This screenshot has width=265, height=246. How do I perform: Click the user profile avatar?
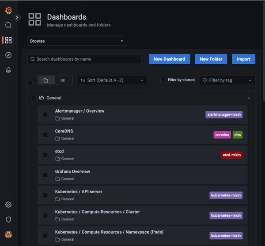[8, 234]
